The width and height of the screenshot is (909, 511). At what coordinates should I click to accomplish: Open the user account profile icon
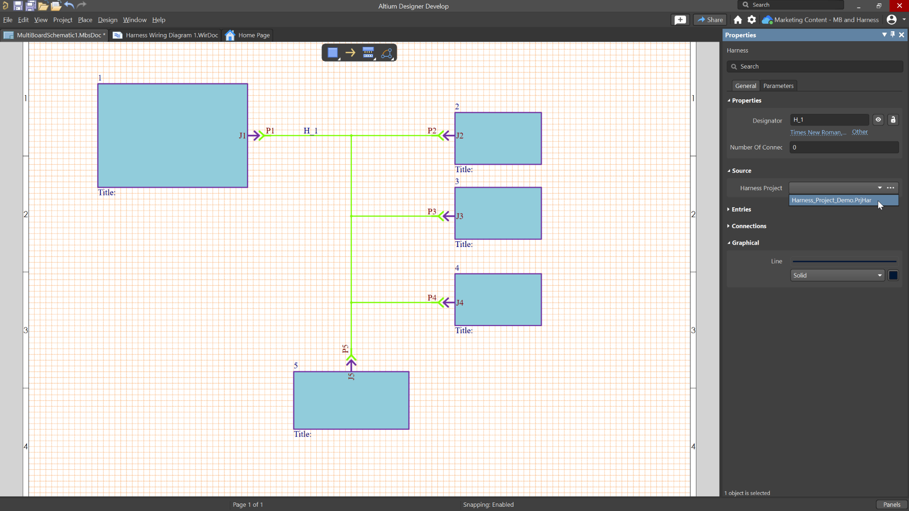point(891,19)
